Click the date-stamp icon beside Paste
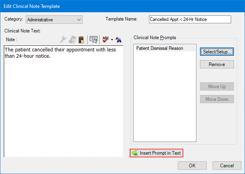The image size is (245, 174). 94,39
